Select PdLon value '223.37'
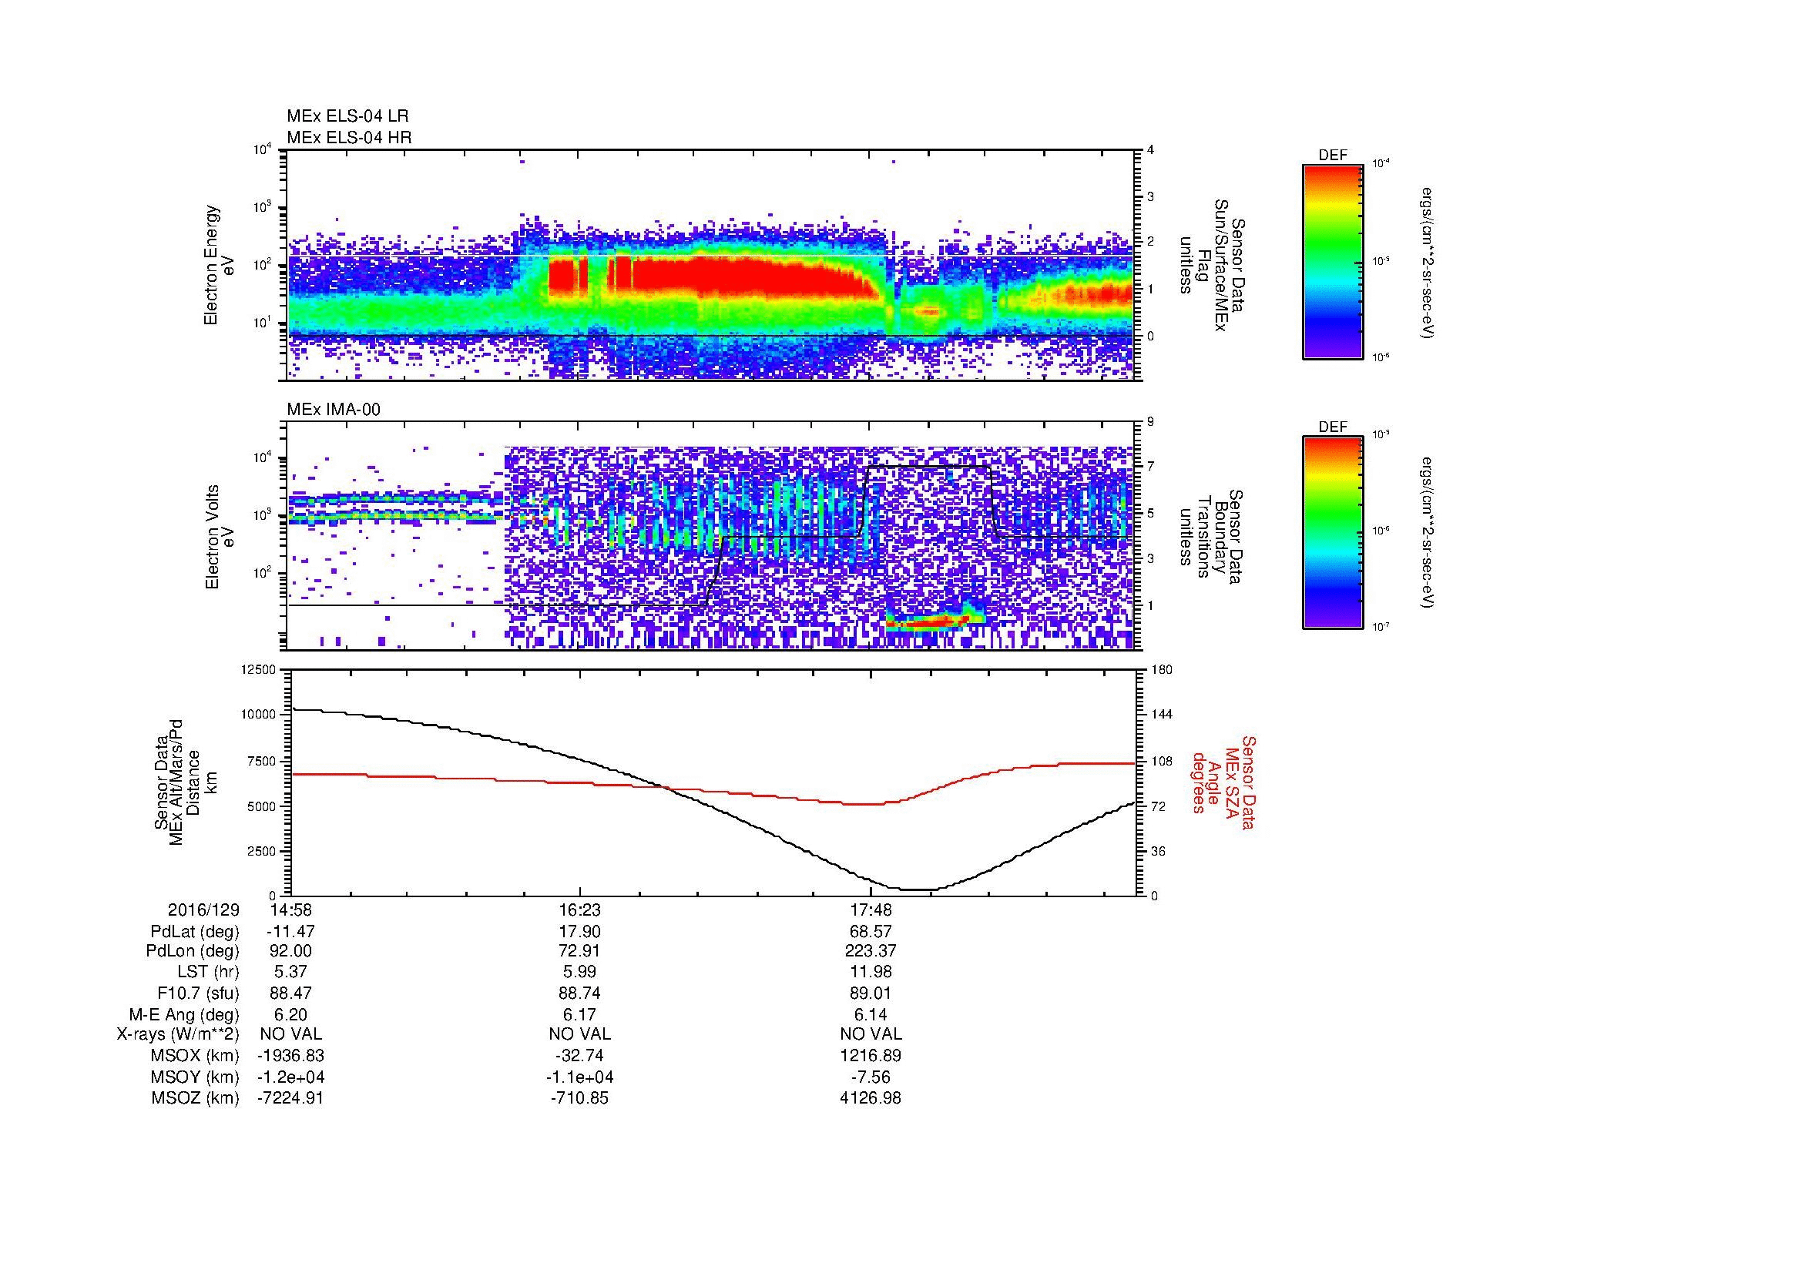This screenshot has height=1273, width=1802. (871, 951)
